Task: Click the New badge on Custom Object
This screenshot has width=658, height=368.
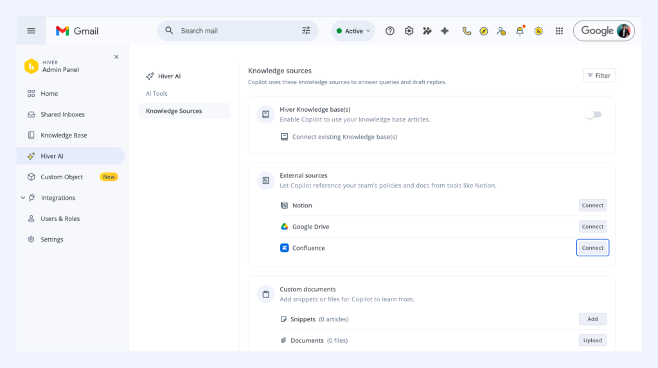Action: point(109,177)
